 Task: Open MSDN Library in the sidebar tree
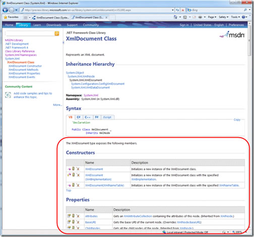14,40
